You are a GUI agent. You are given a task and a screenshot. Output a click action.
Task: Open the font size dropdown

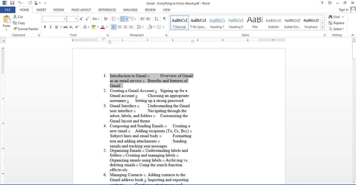[76, 19]
